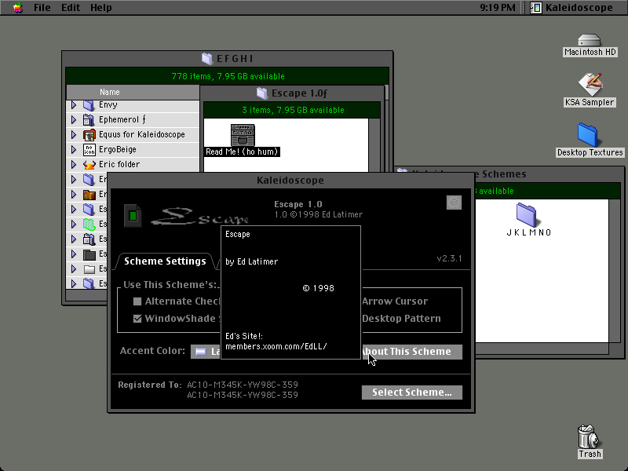Viewport: 628px width, 471px height.
Task: Expand the Envy folder triangle
Action: click(74, 105)
